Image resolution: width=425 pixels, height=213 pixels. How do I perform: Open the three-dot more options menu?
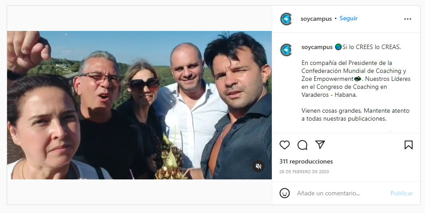tap(408, 19)
